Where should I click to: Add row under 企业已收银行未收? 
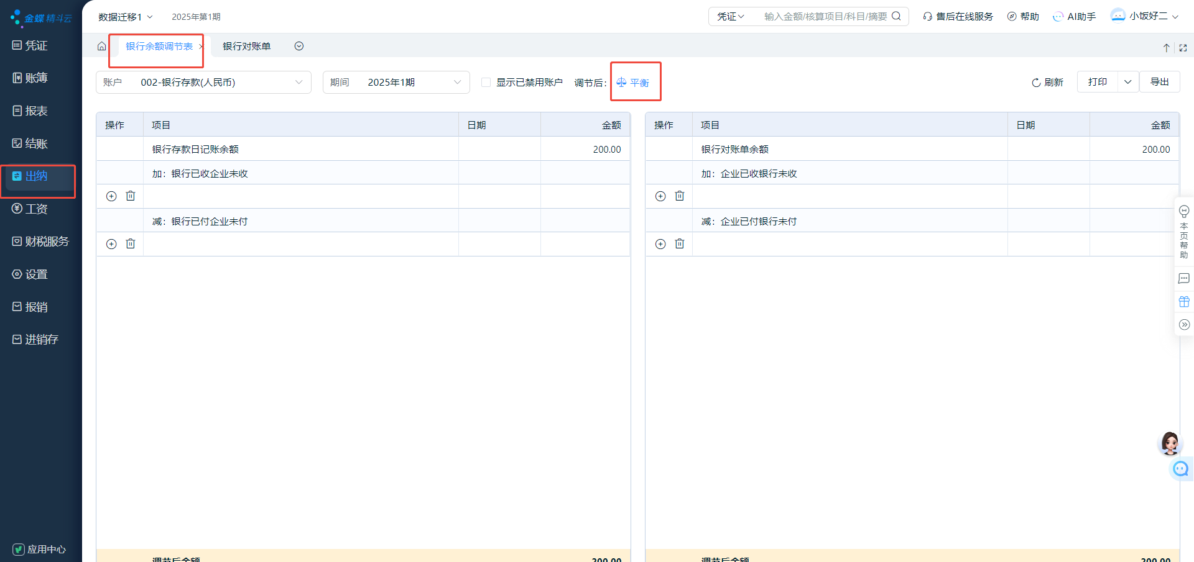pos(660,196)
